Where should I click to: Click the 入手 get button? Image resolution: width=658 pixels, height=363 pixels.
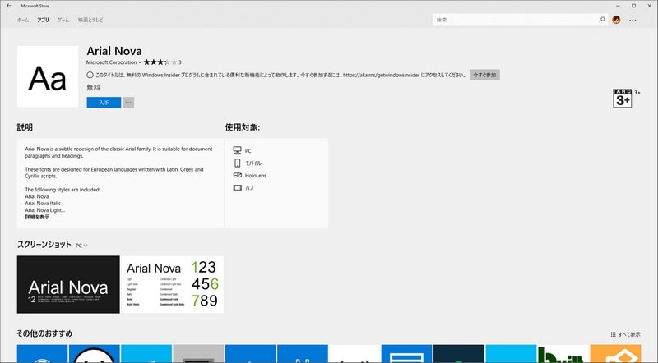[x=104, y=103]
